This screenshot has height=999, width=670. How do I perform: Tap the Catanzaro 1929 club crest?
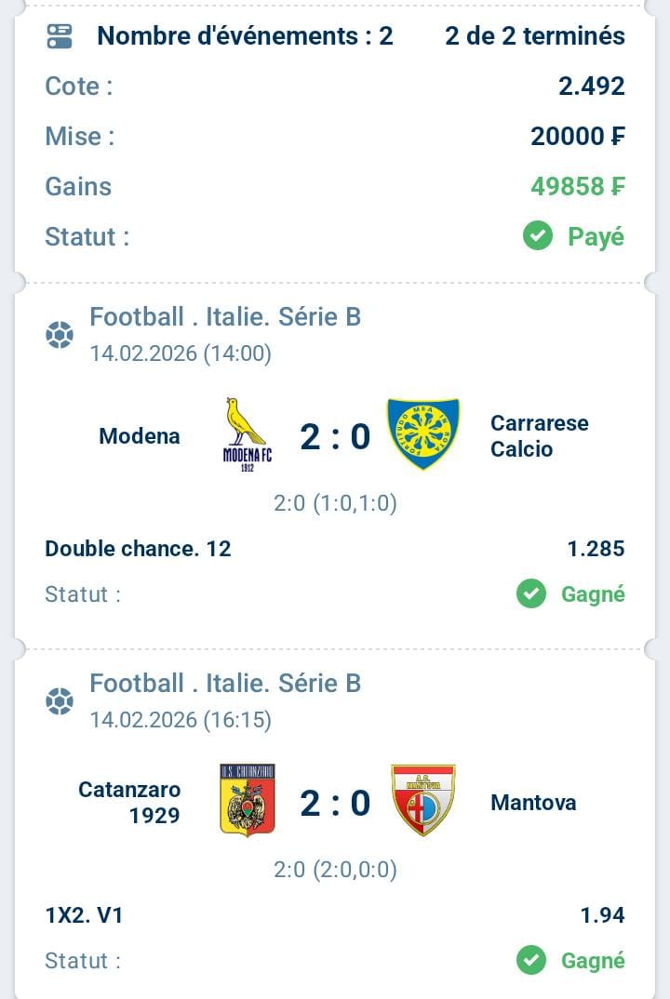tap(247, 800)
